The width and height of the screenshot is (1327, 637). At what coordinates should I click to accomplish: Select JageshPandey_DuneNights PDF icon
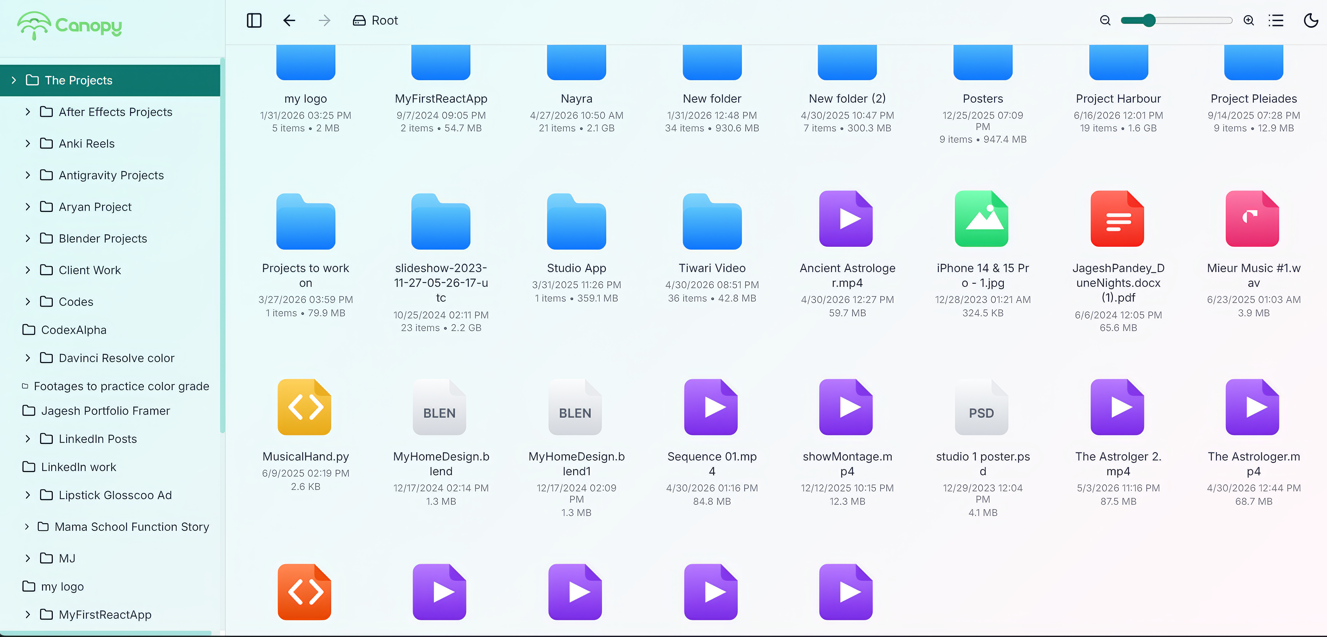coord(1117,219)
